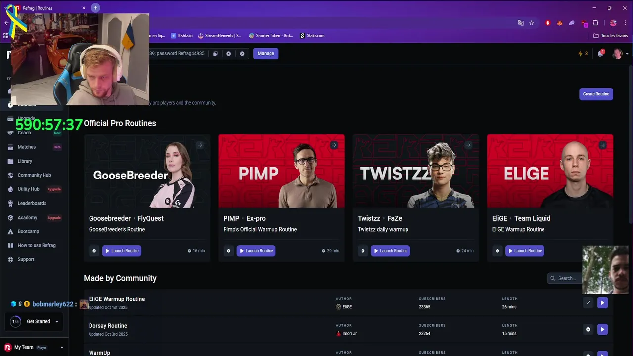The width and height of the screenshot is (633, 356).
Task: Click the Utility Hub flame icon
Action: click(x=10, y=189)
